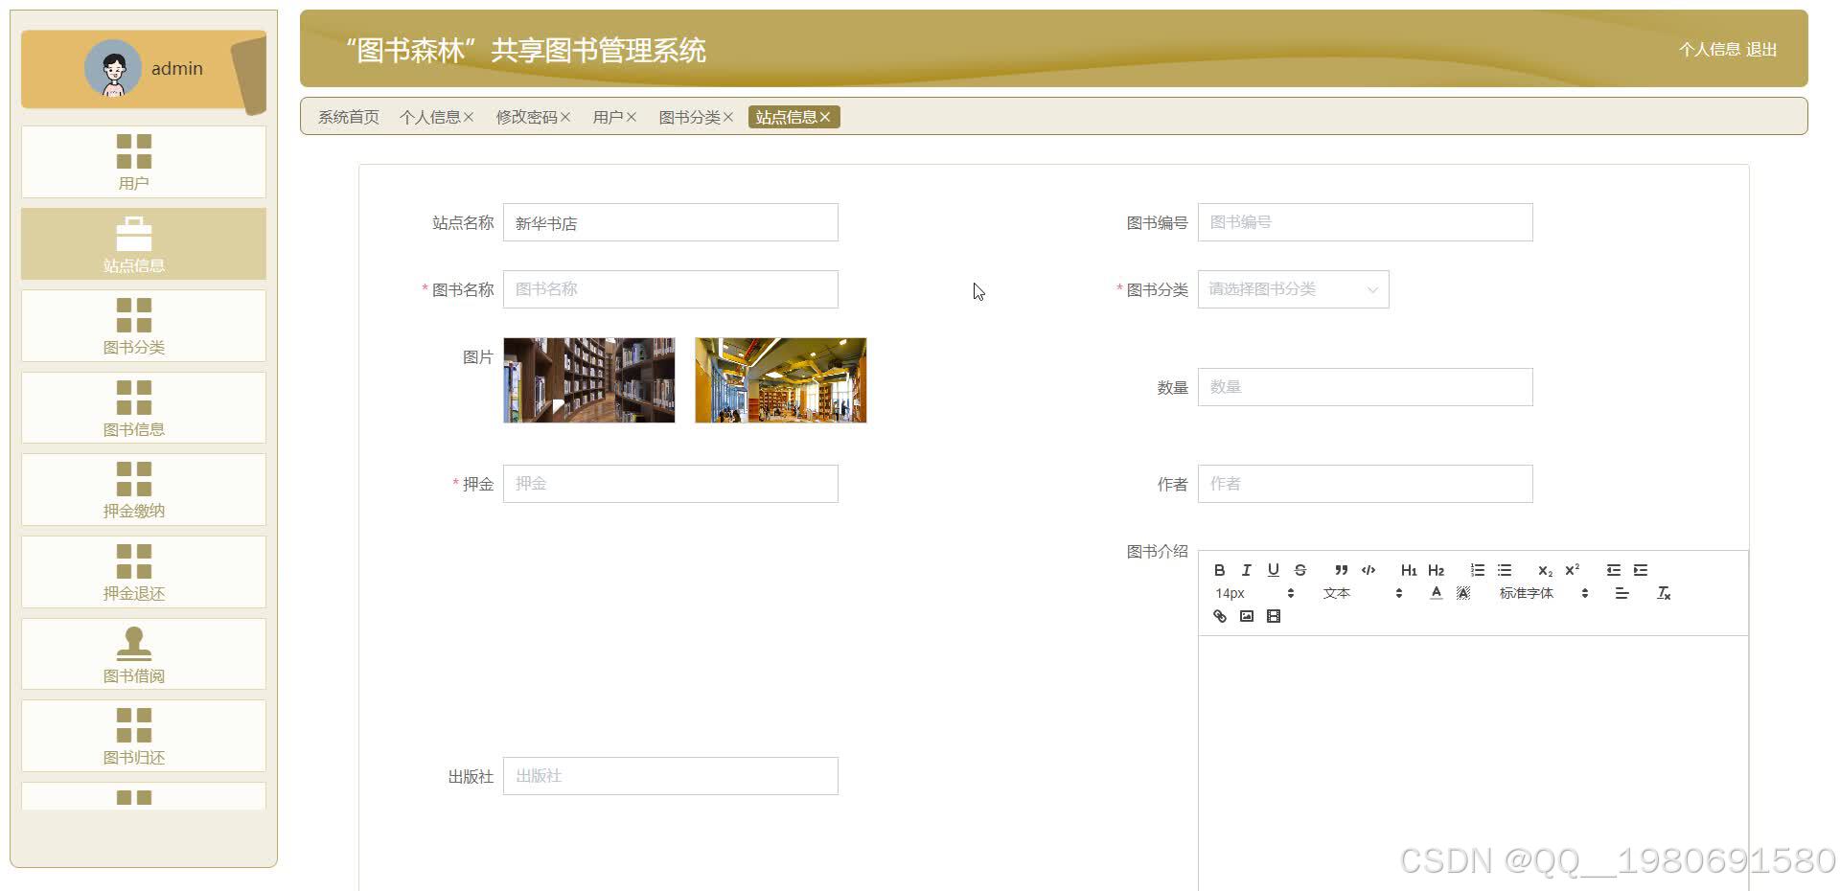This screenshot has width=1840, height=891.
Task: Close the 用户 tab
Action: click(x=632, y=117)
